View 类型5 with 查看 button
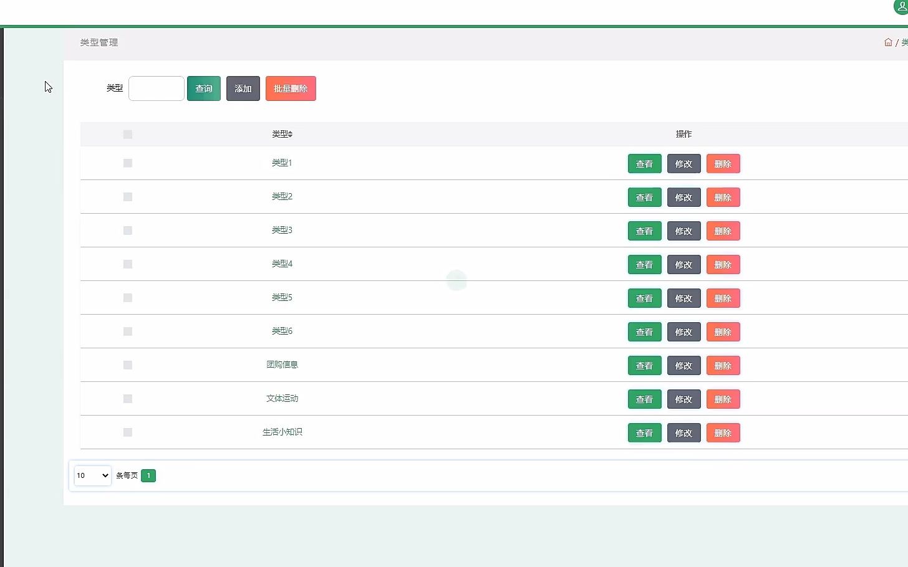Screen dimensions: 908x567 tap(644, 298)
